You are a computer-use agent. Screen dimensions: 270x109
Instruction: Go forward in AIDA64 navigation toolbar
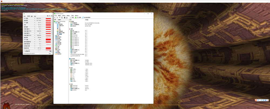click(57, 18)
